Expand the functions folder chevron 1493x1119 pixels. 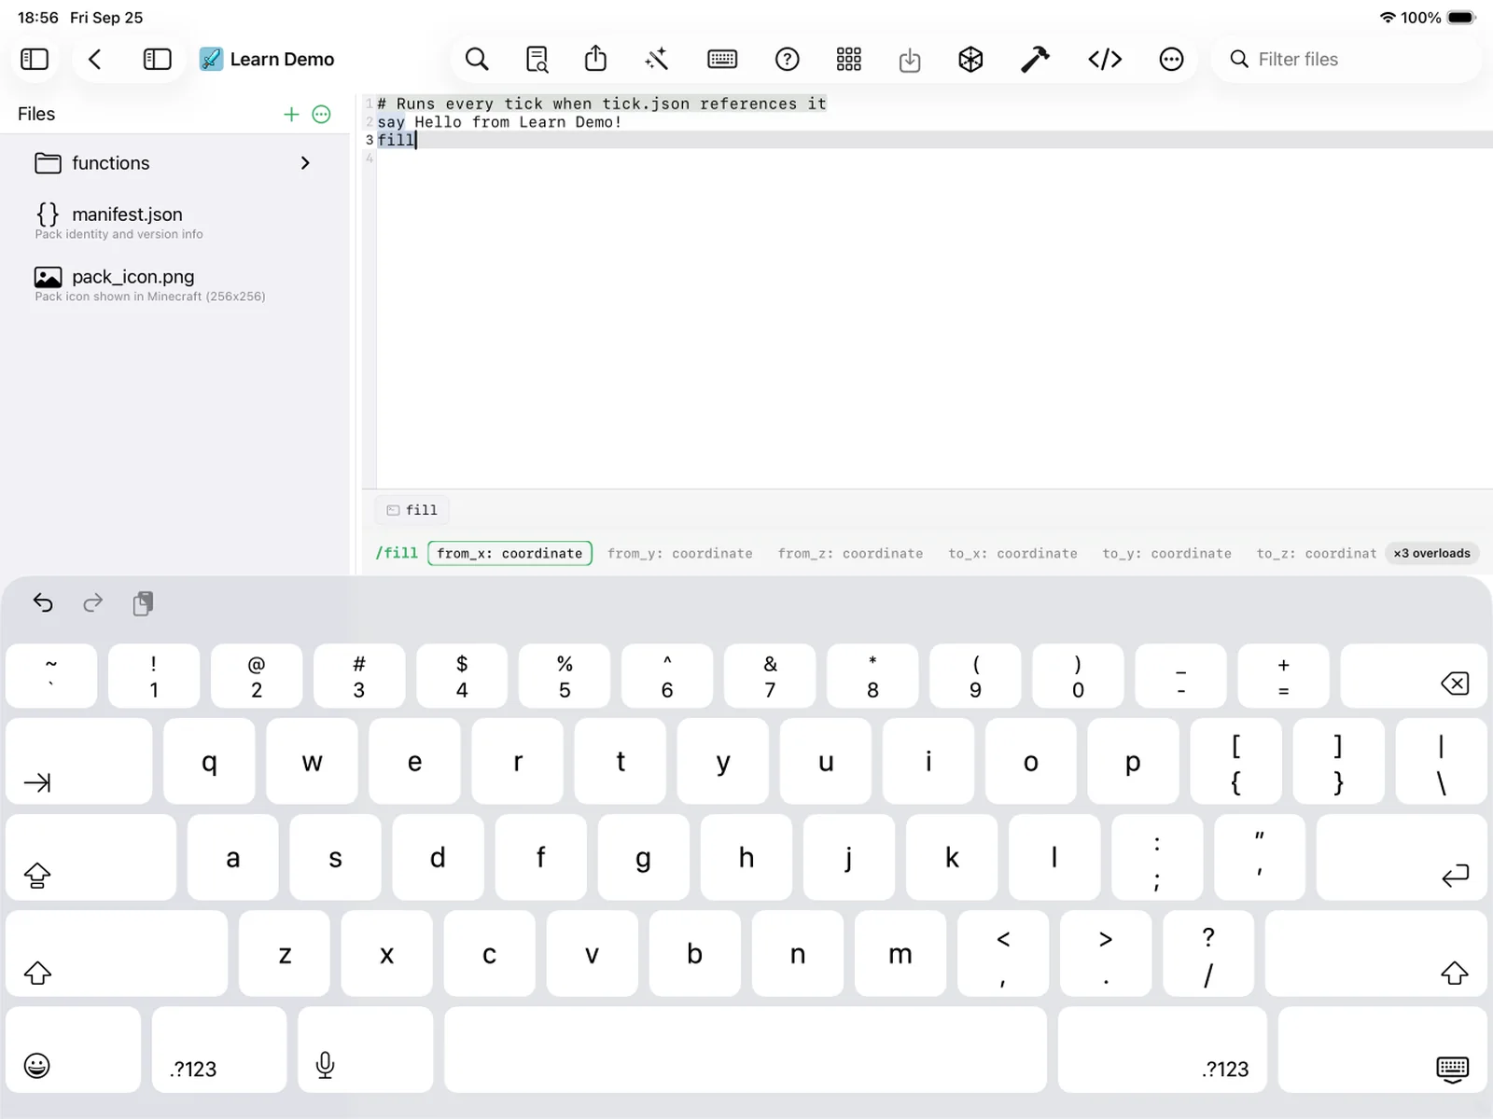coord(305,163)
